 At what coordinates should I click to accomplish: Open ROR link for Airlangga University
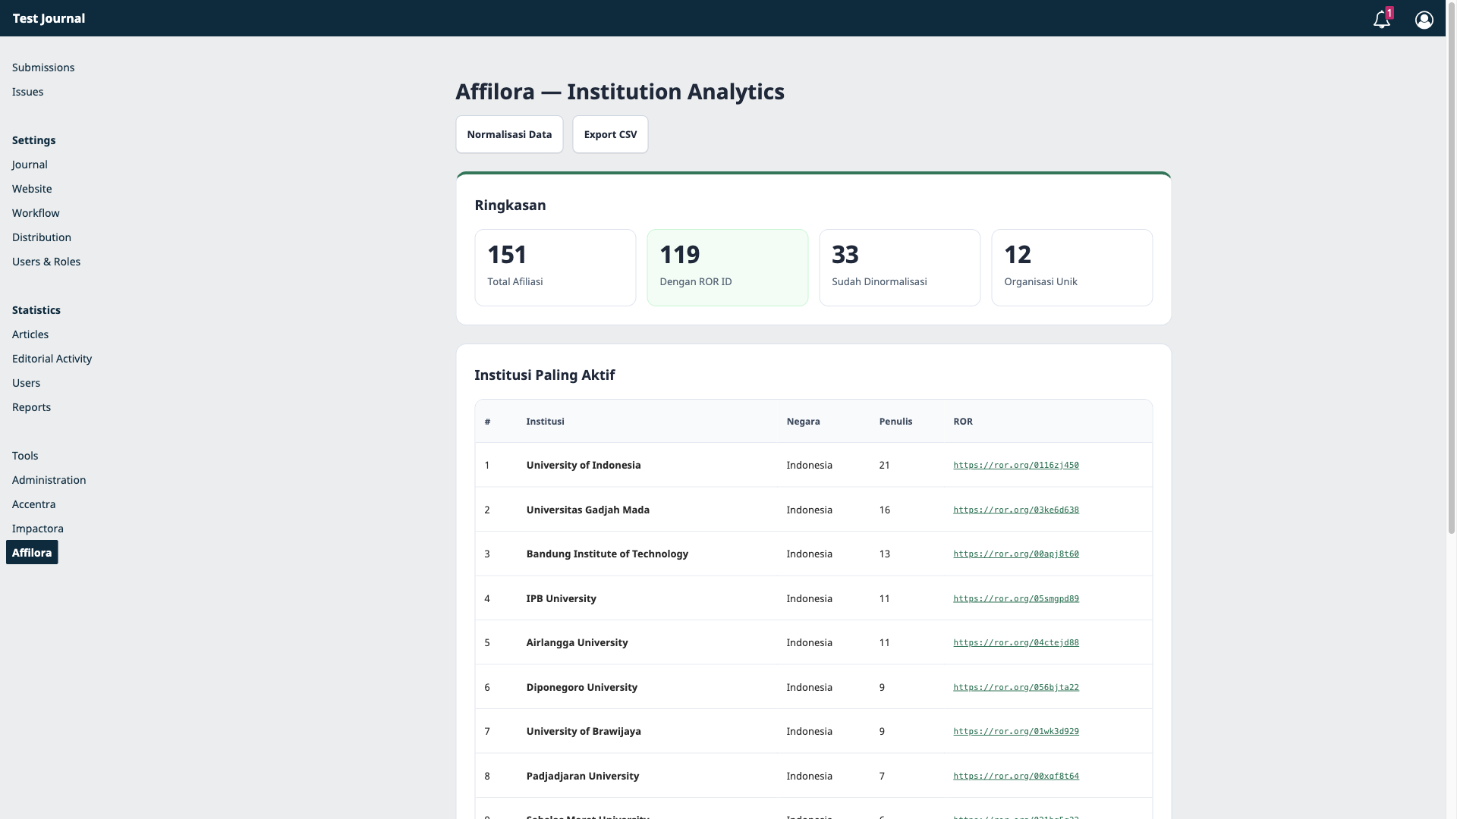pos(1016,643)
